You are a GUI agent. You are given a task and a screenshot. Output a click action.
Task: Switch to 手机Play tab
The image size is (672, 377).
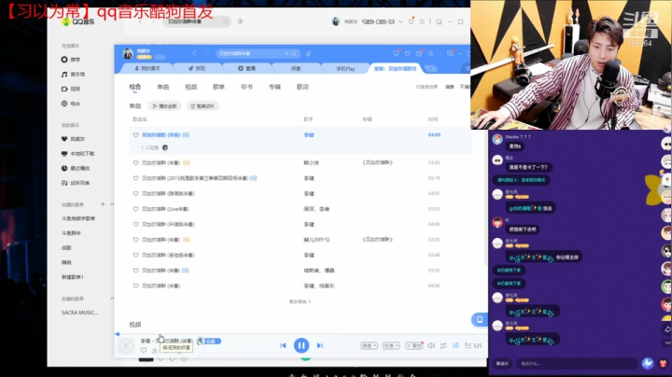click(345, 68)
